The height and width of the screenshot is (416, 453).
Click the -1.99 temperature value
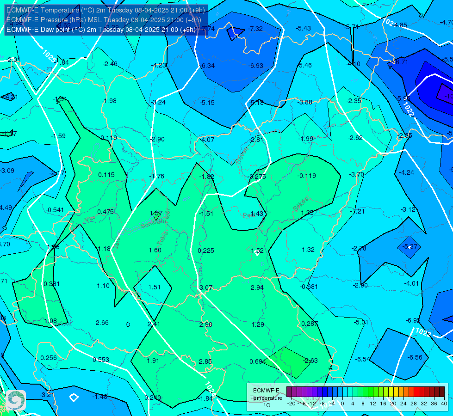305,139
